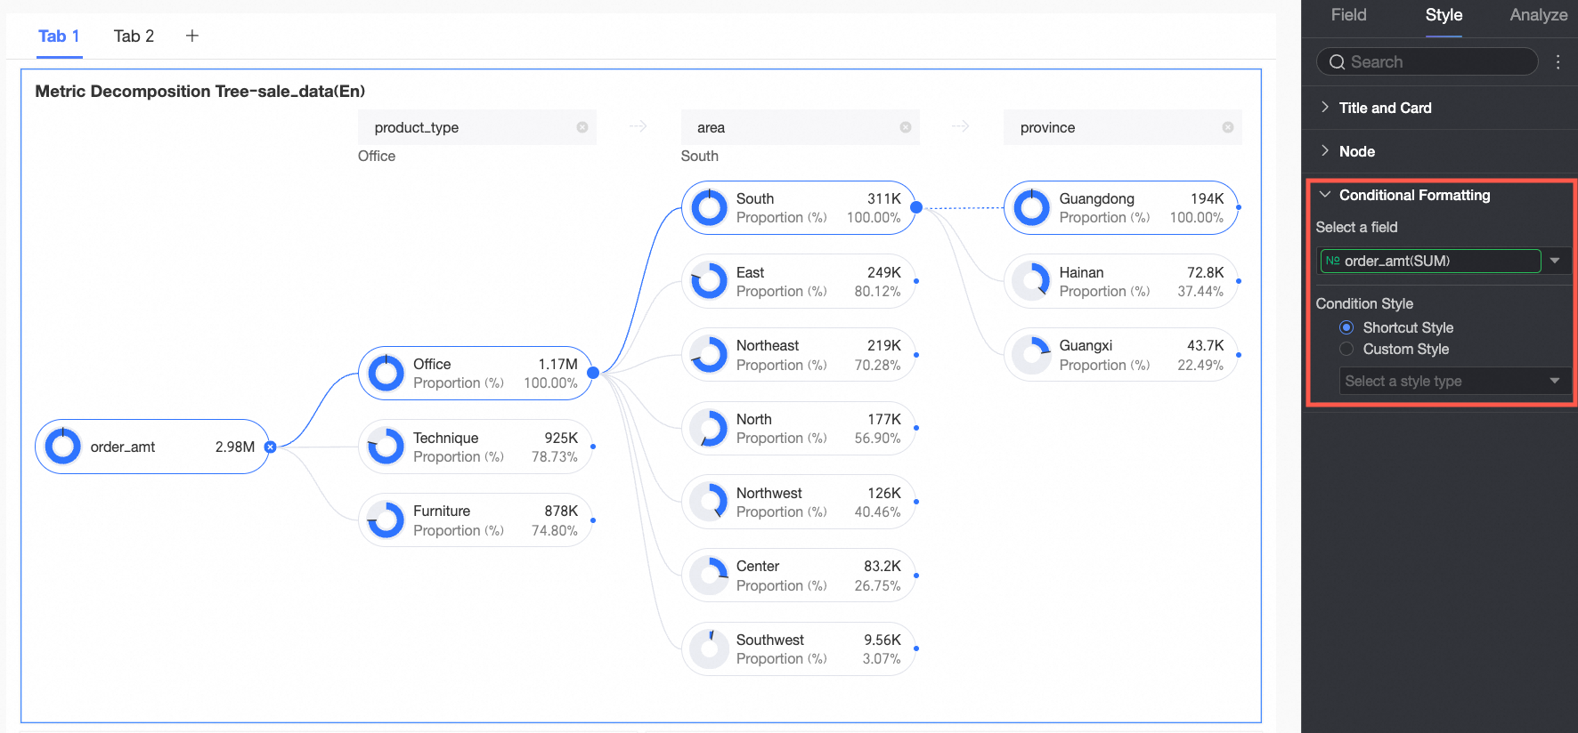Image resolution: width=1578 pixels, height=733 pixels.
Task: Select the North area node
Action: click(x=799, y=428)
